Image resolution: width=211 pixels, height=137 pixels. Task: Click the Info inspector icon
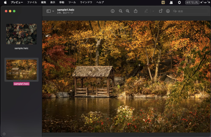click(113, 11)
